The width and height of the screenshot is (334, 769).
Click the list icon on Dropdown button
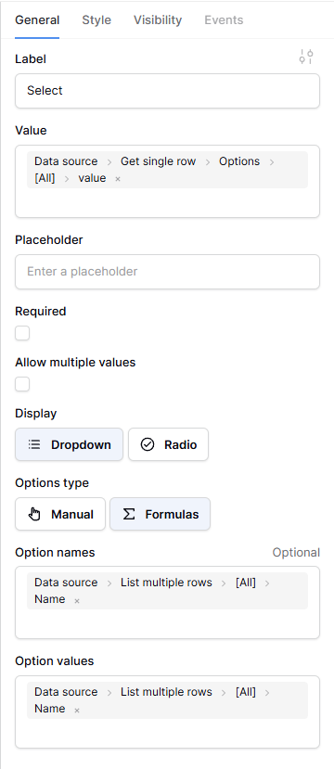click(33, 445)
